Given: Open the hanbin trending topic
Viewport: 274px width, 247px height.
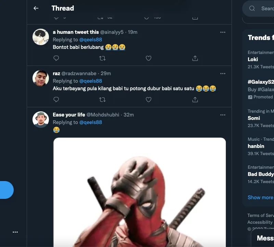Looking at the screenshot, I should click(x=256, y=146).
